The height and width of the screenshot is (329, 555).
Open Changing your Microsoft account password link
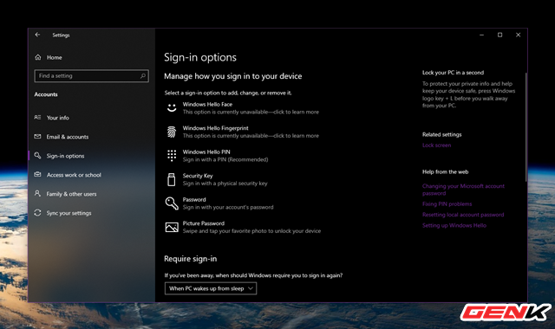(x=463, y=190)
